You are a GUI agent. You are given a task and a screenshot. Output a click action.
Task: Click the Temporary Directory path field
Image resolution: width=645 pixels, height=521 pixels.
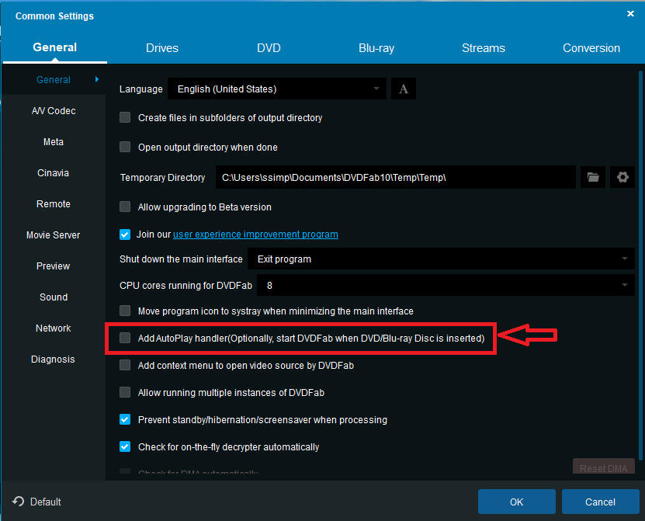click(395, 177)
